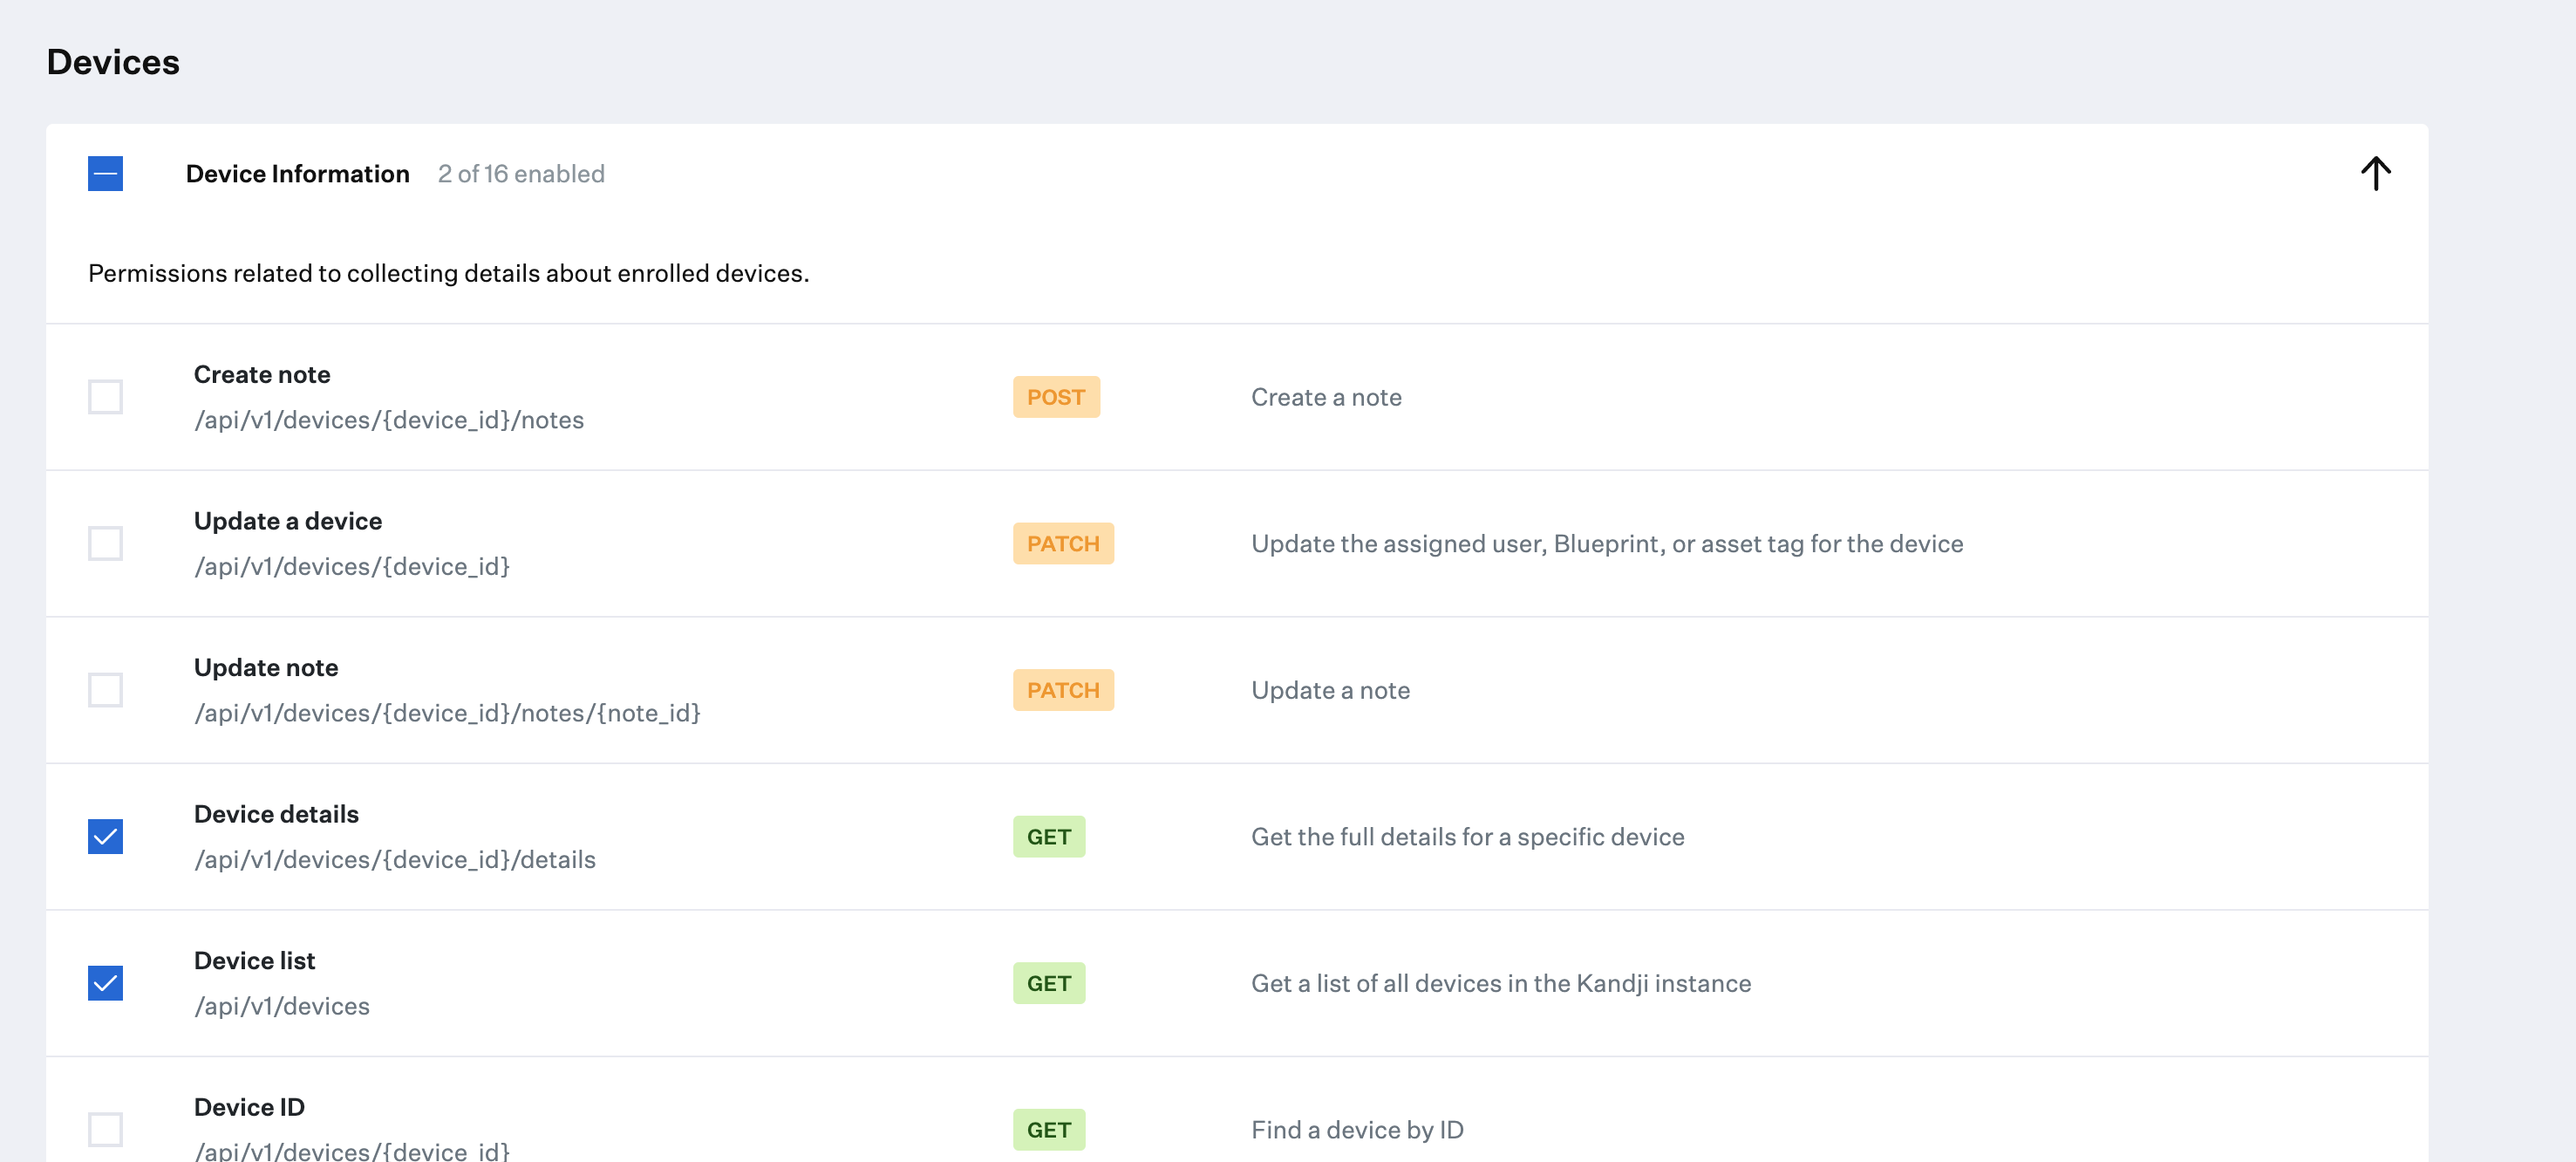Click the GET badge for Device details
2576x1162 pixels.
1049,837
